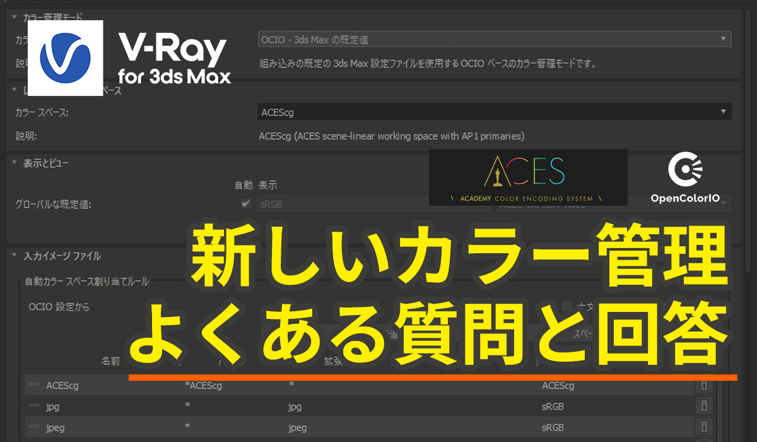Delete the ACEScg rule via its trash icon
The height and width of the screenshot is (442, 757).
[704, 385]
